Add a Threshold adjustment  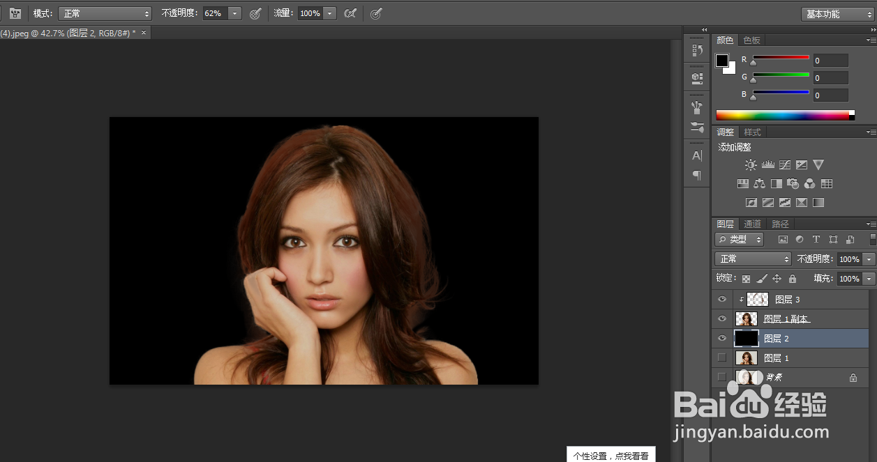(x=785, y=203)
